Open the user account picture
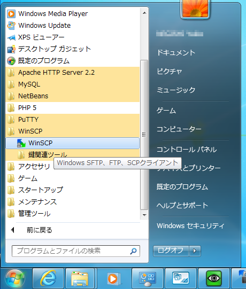246x289 pixels. pyautogui.click(x=195, y=9)
